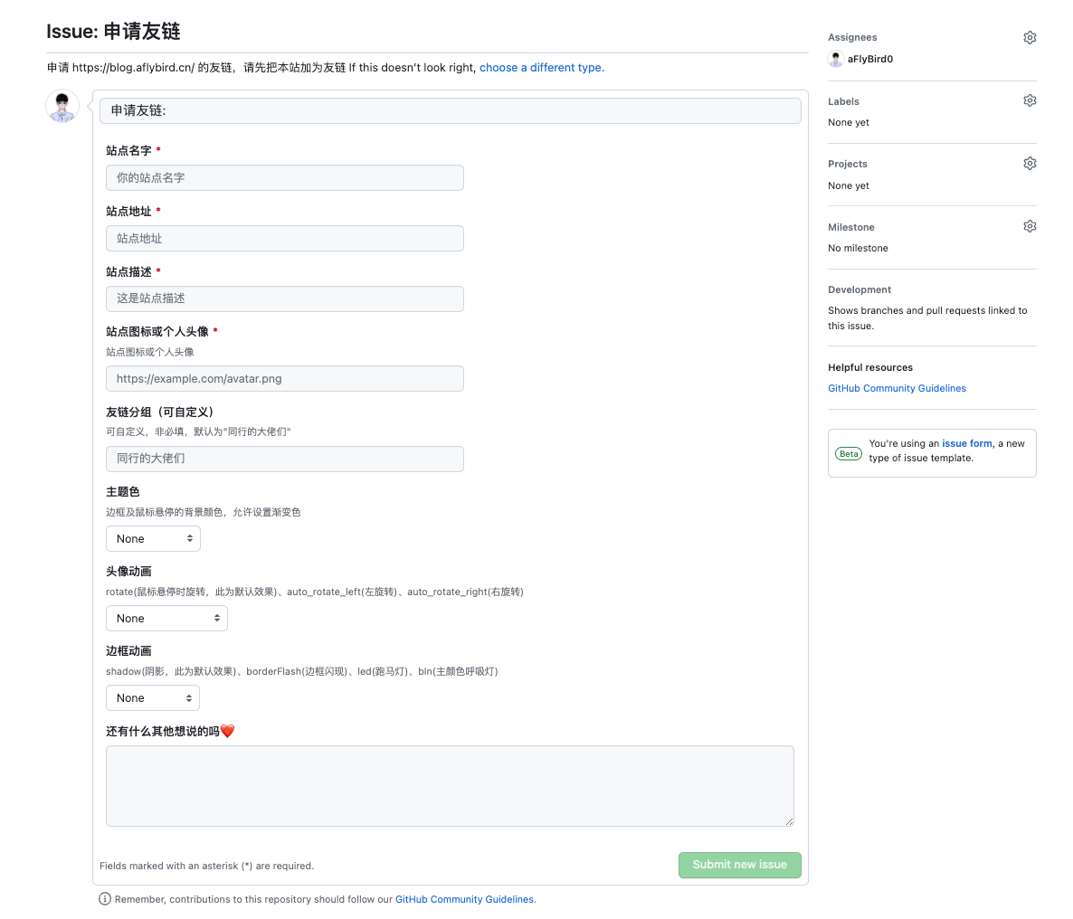The height and width of the screenshot is (919, 1073).
Task: Open GitHub Community Guidelines in Helpful resources
Action: [897, 389]
